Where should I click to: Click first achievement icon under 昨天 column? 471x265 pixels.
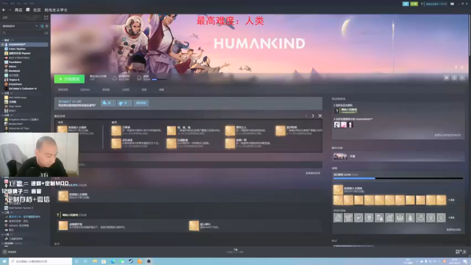(x=116, y=130)
